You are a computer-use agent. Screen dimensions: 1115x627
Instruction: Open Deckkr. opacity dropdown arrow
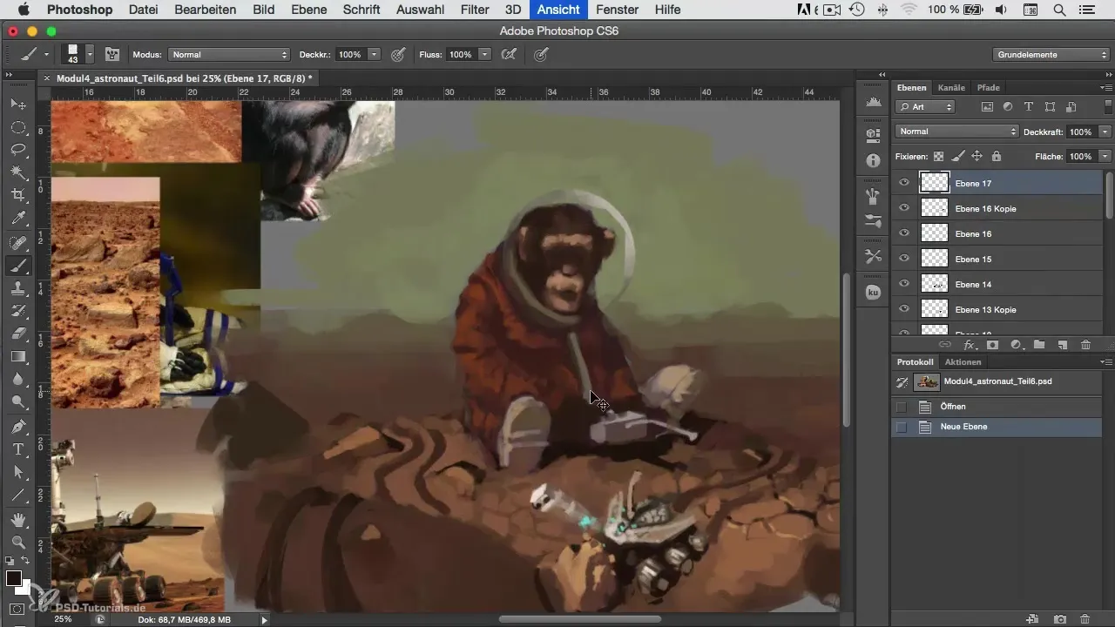pyautogui.click(x=375, y=54)
